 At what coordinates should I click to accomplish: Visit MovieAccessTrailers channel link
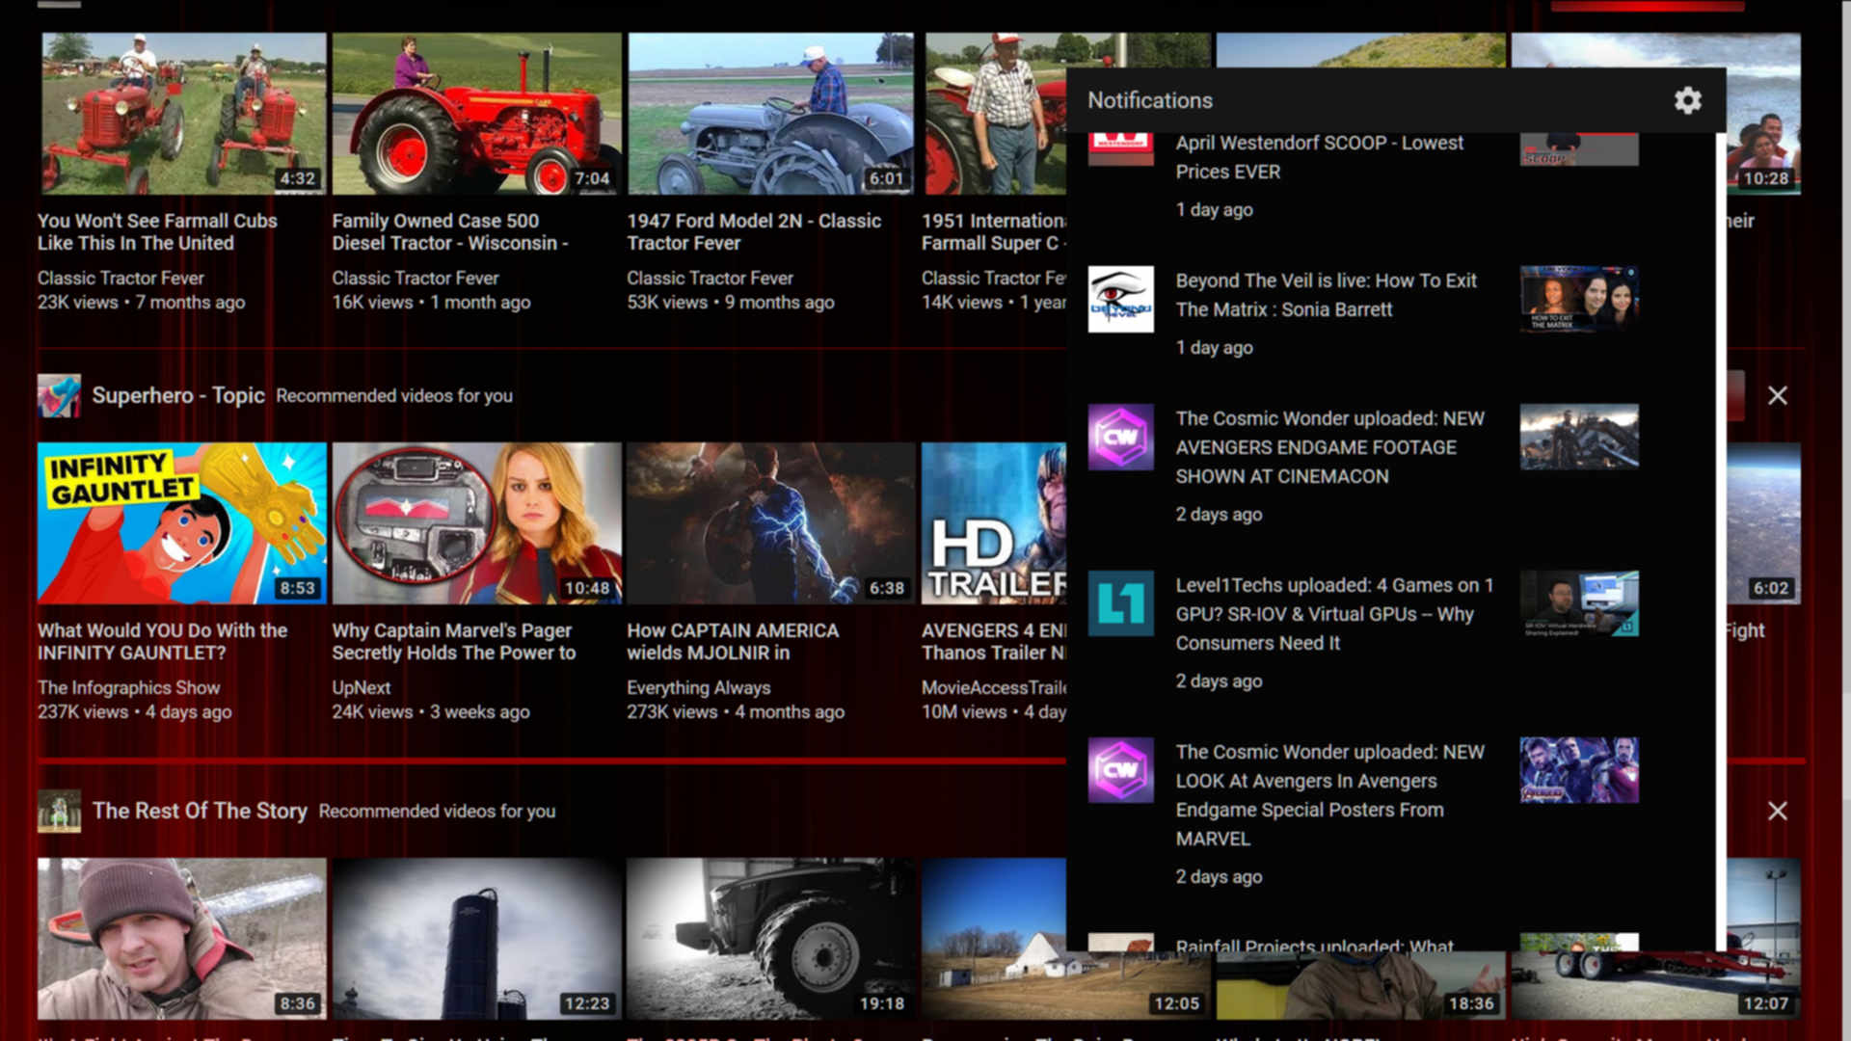pos(993,687)
